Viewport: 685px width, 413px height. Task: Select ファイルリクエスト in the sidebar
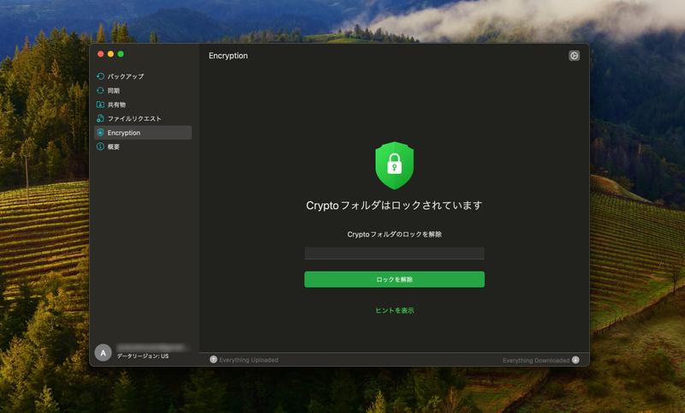tap(143, 118)
